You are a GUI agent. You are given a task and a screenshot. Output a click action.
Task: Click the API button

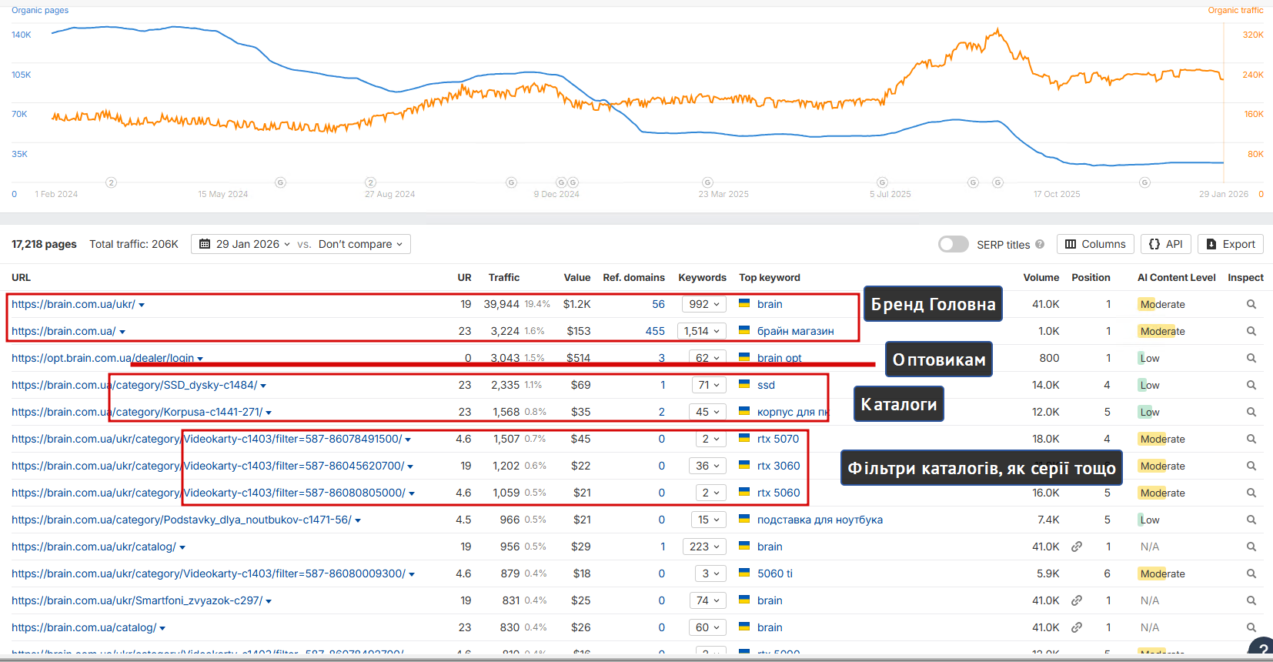(1166, 244)
